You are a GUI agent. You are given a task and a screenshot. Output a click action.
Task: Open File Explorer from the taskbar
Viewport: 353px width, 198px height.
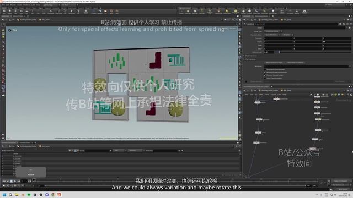point(17,195)
